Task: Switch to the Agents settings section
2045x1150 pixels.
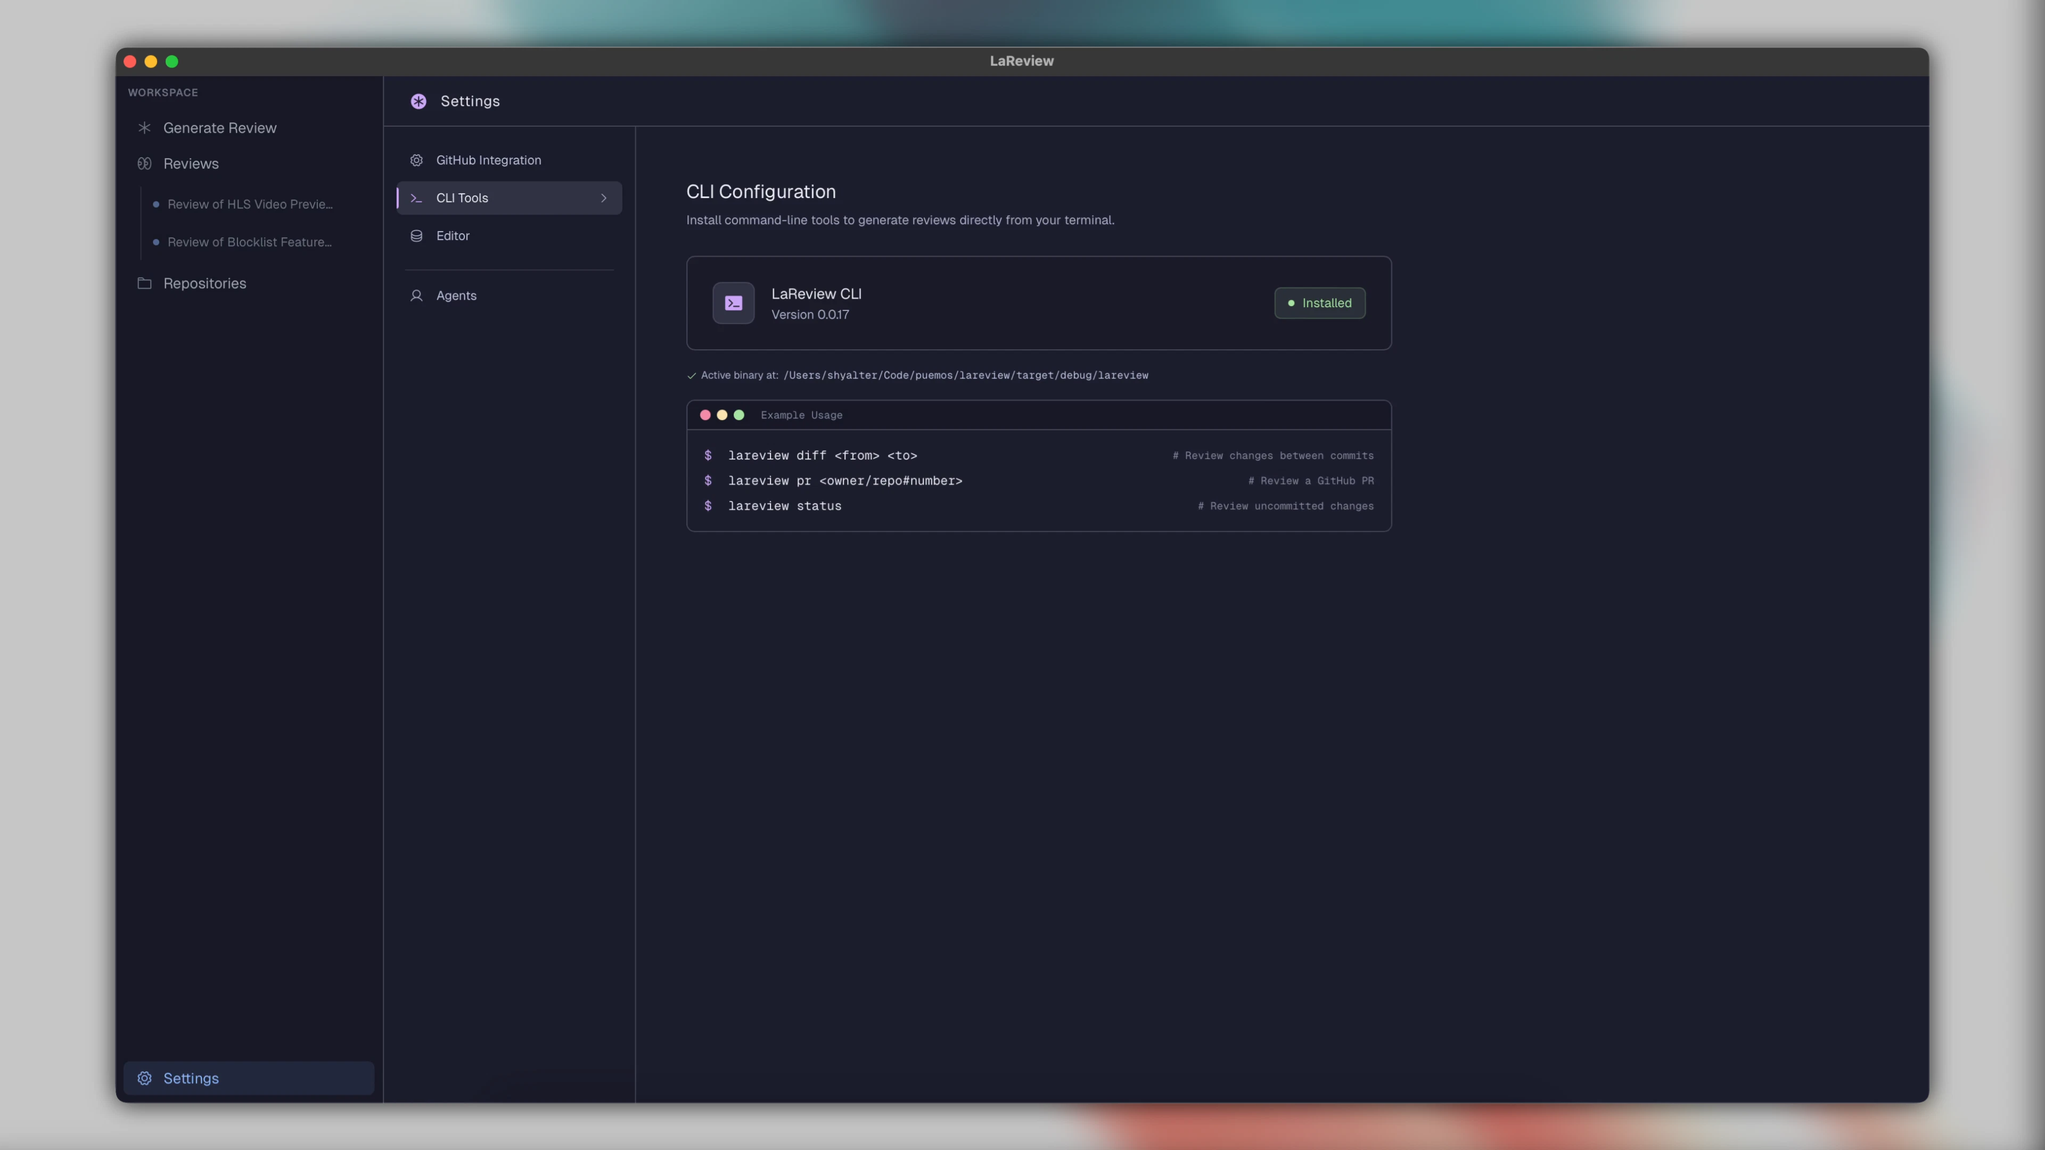Action: coord(456,295)
